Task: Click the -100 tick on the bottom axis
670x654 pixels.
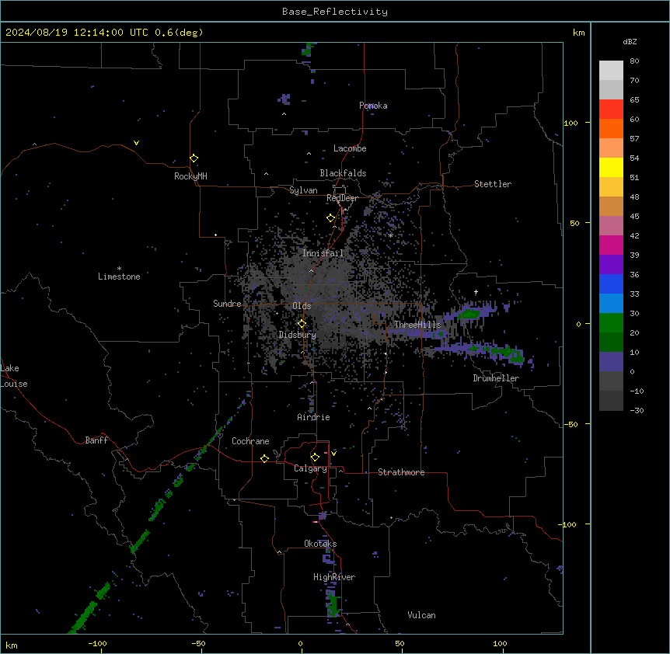Action: coord(97,644)
